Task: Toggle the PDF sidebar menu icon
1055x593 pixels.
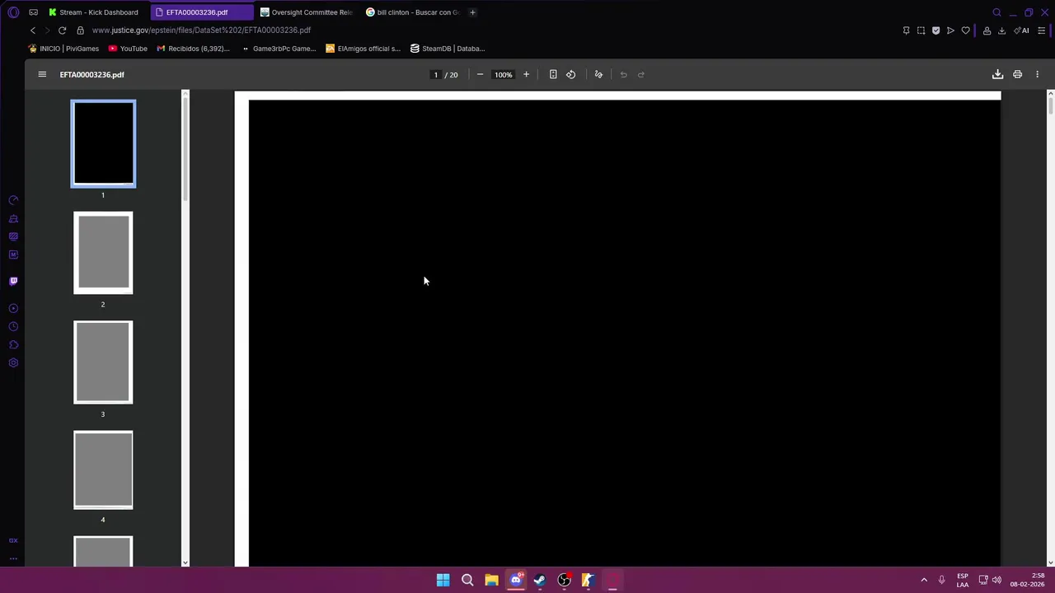Action: pyautogui.click(x=42, y=74)
